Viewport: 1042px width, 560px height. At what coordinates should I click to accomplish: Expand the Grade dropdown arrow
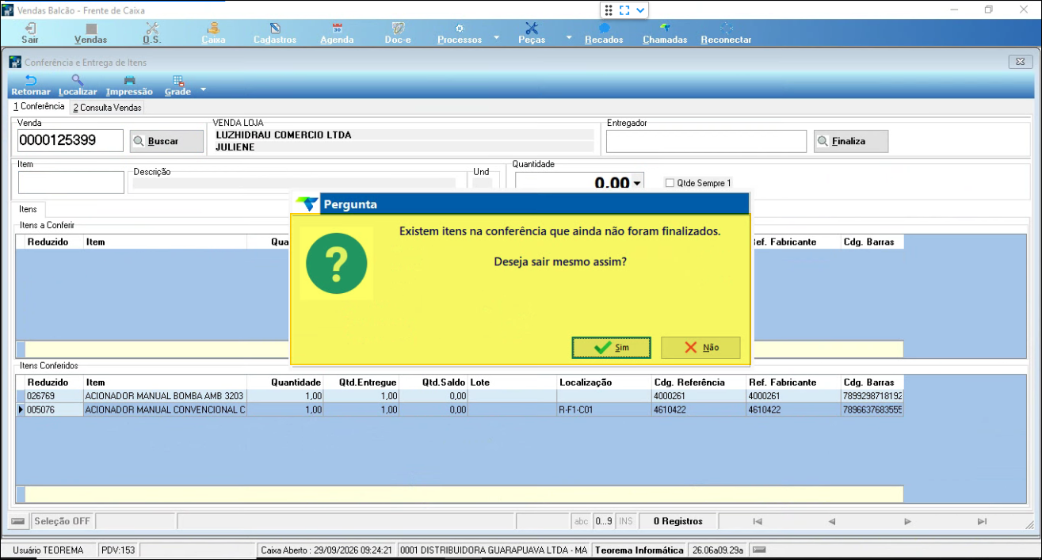pyautogui.click(x=203, y=90)
